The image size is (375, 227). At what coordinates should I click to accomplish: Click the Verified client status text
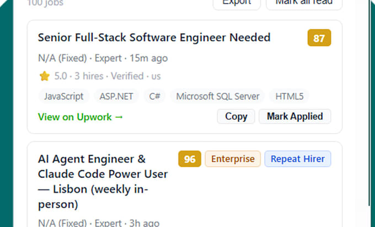(127, 76)
